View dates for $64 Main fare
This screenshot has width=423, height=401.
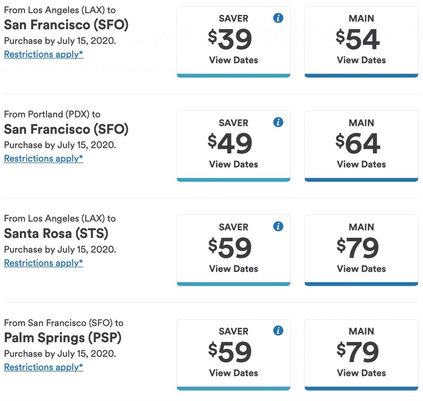click(361, 164)
